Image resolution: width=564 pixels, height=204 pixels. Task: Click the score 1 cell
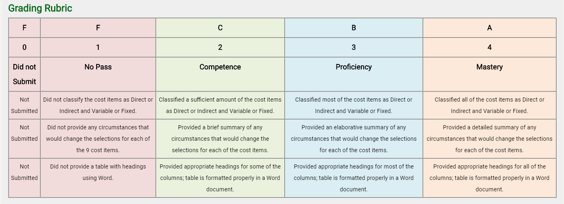(98, 47)
